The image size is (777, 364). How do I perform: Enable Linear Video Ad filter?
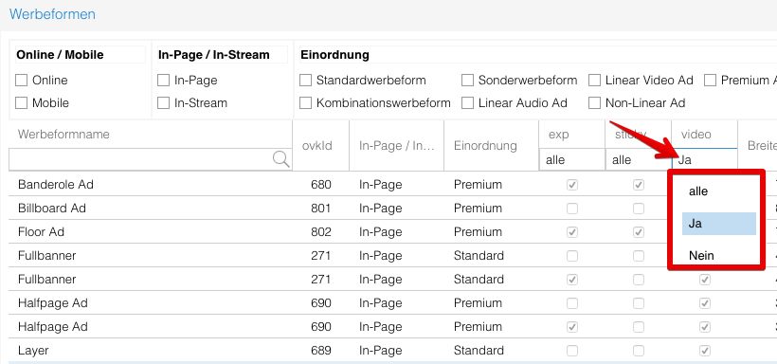point(595,81)
